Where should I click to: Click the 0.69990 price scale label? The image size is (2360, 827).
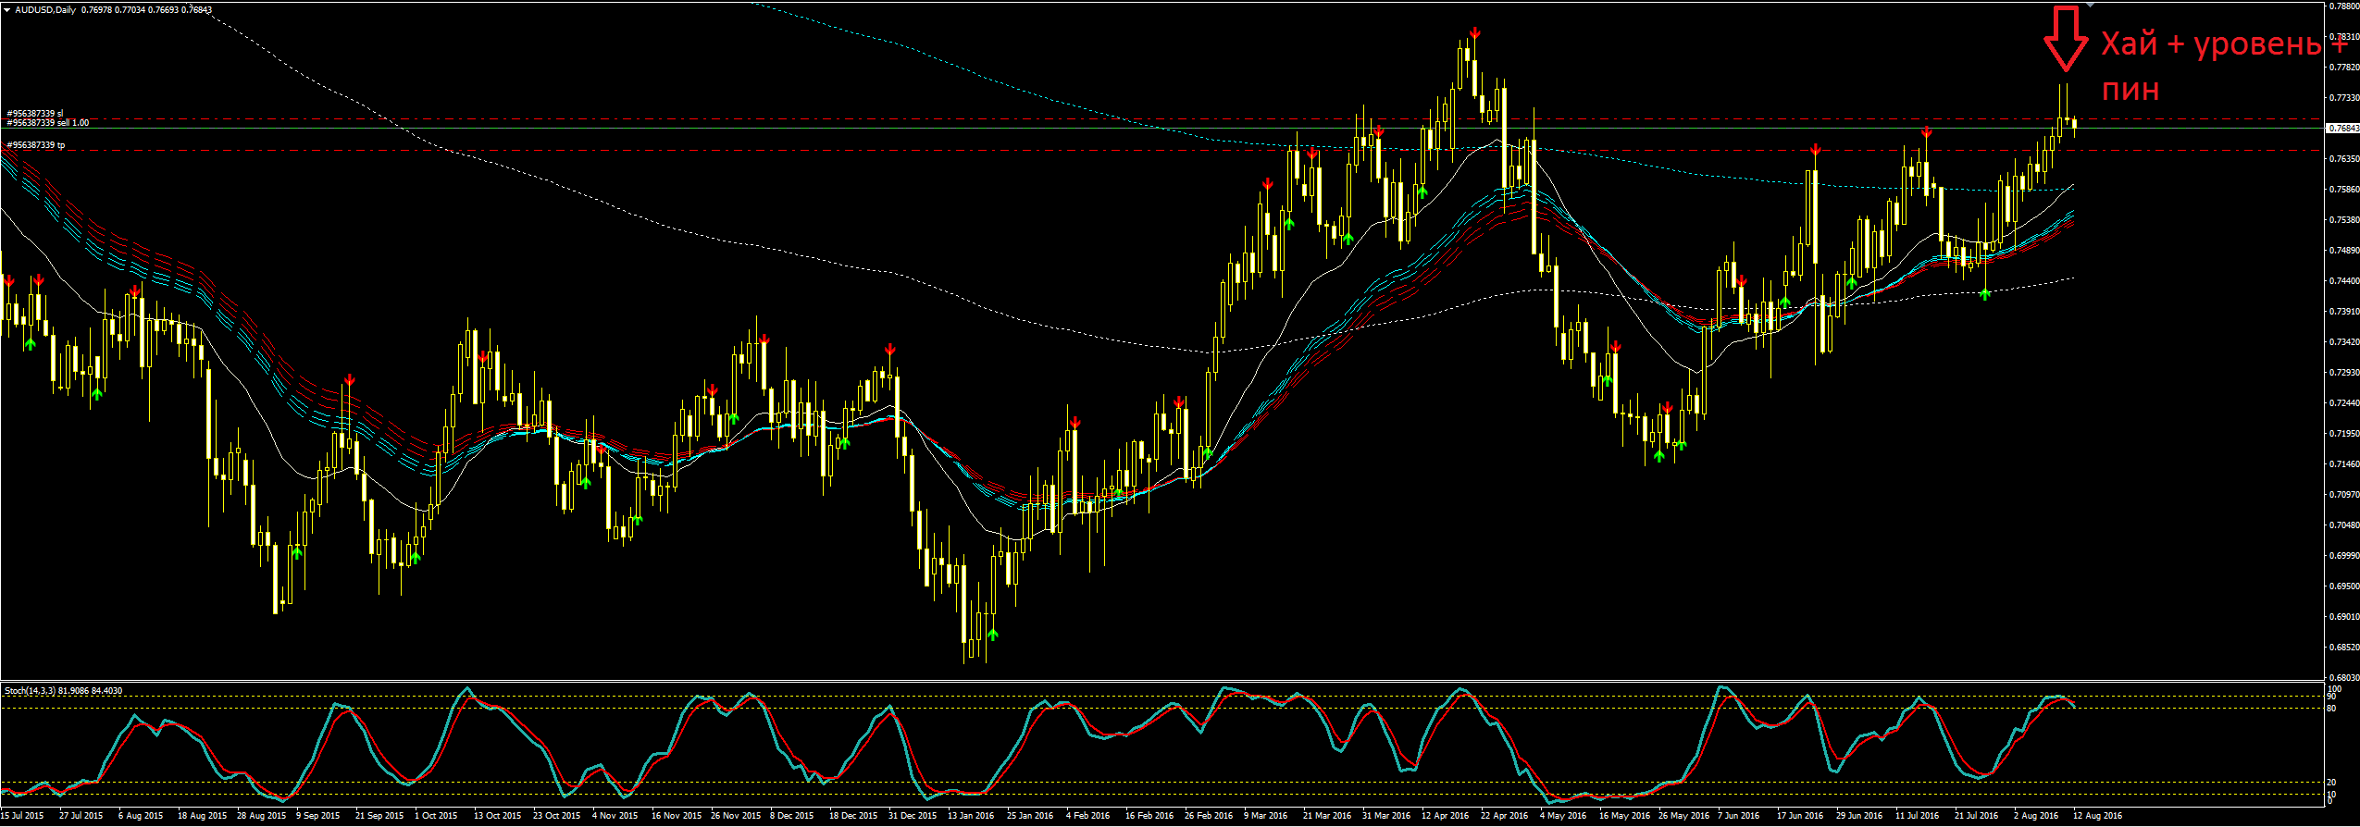[x=2342, y=555]
